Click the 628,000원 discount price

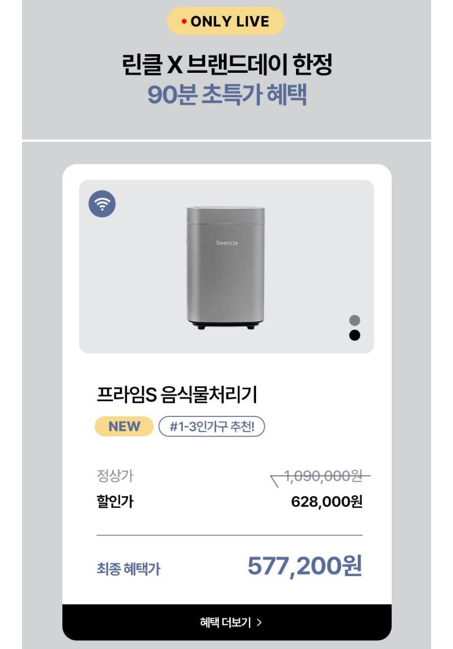(327, 502)
